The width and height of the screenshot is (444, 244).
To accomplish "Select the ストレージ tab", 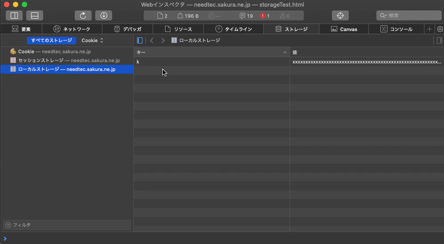I will (x=291, y=29).
